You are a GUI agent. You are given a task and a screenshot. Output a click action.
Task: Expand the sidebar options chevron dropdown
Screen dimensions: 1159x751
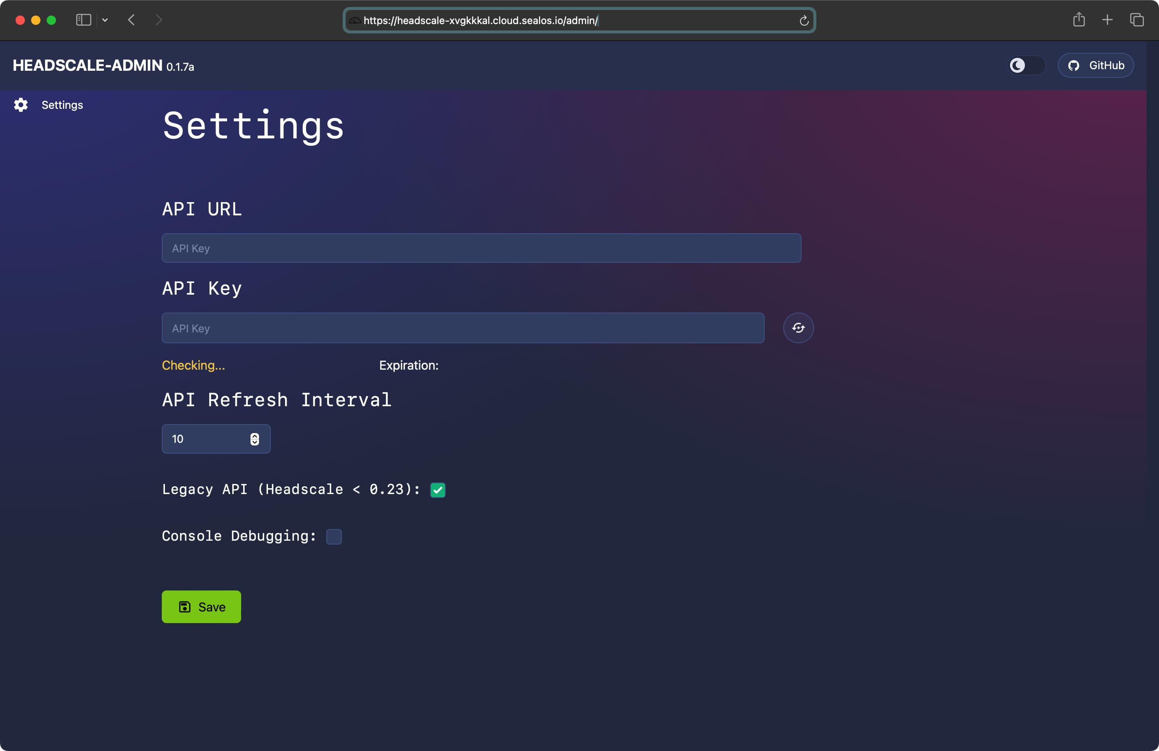tap(105, 20)
